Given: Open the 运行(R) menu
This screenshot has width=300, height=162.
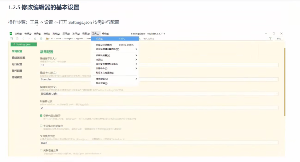Looking at the screenshot, I should (x=66, y=34).
